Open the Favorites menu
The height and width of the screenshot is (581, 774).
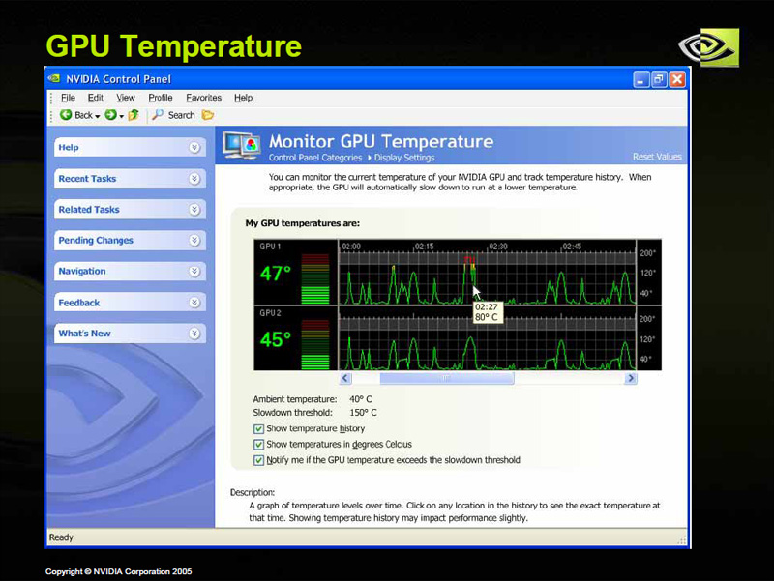click(x=203, y=98)
